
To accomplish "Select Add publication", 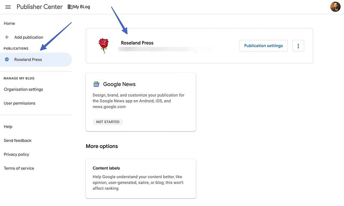I will point(29,37).
